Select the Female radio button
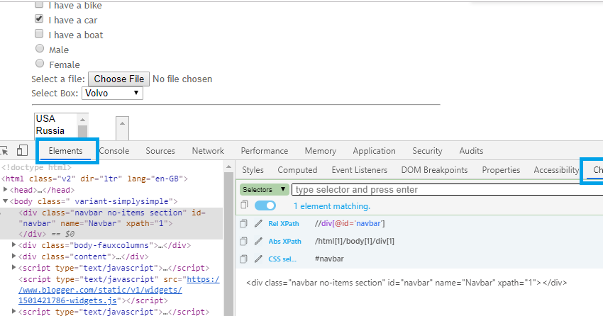 coord(40,63)
